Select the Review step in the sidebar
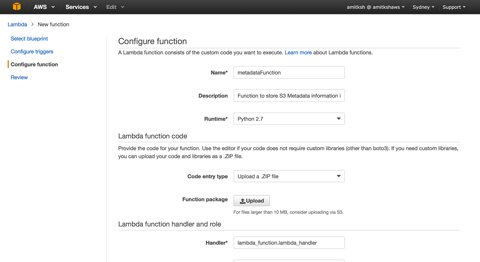Screen dimensions: 480x262 (19, 77)
